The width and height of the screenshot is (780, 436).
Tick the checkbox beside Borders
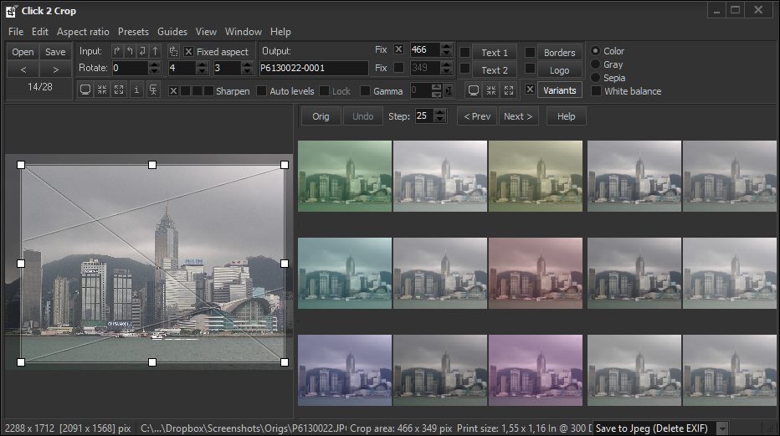[531, 52]
